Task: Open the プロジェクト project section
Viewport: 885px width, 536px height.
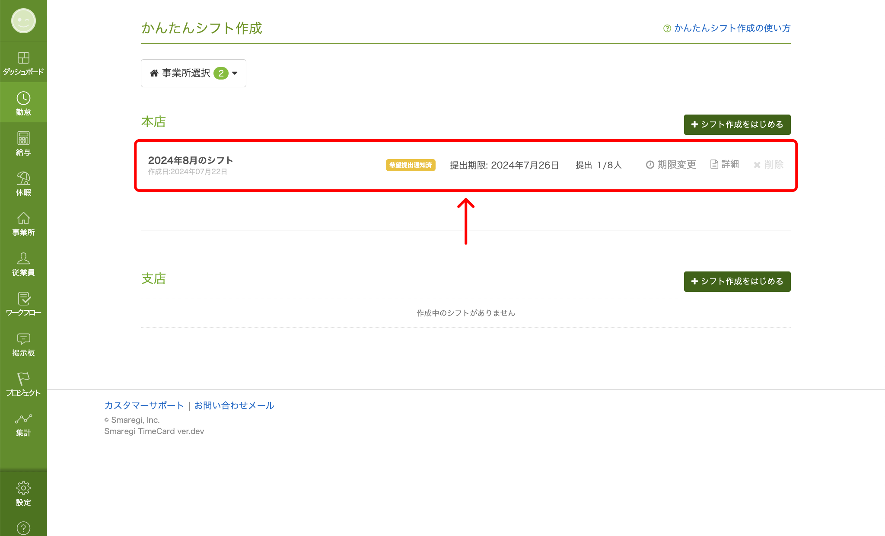Action: point(23,385)
